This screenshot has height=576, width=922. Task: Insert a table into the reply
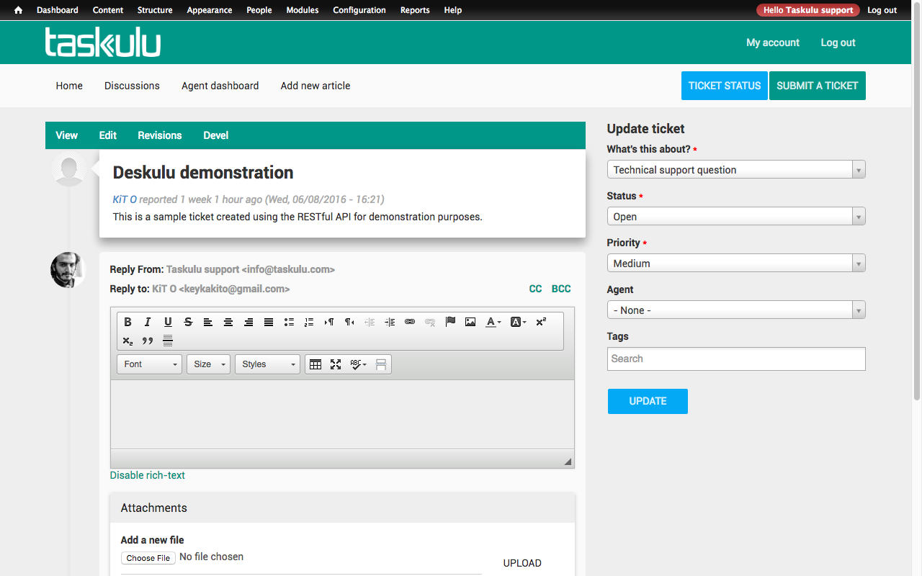coord(315,364)
